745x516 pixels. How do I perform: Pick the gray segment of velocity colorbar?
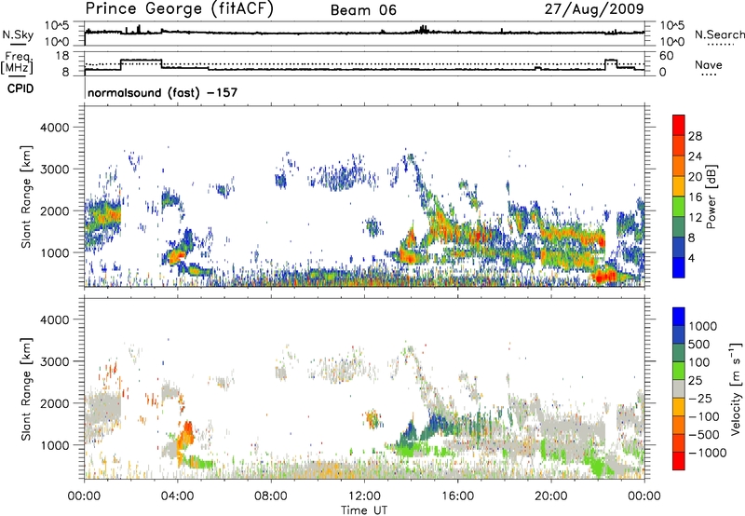pyautogui.click(x=679, y=388)
